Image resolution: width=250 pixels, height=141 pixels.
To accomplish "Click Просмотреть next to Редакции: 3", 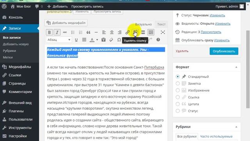I will click(211, 32).
